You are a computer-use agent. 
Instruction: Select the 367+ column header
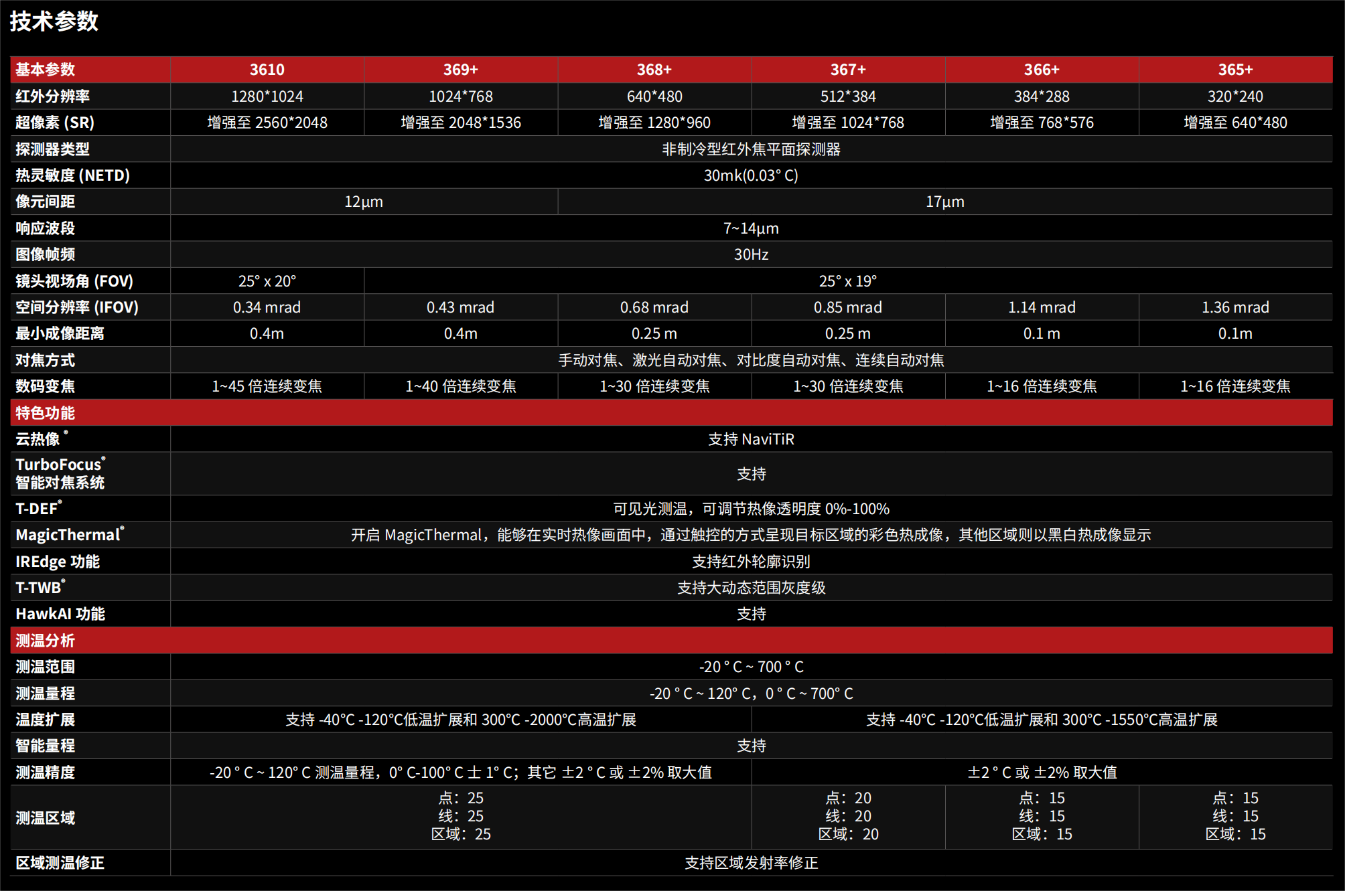(x=848, y=70)
